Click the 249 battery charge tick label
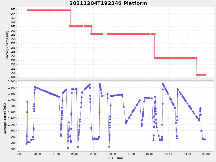This screenshot has width=216, height=162. coord(13,77)
